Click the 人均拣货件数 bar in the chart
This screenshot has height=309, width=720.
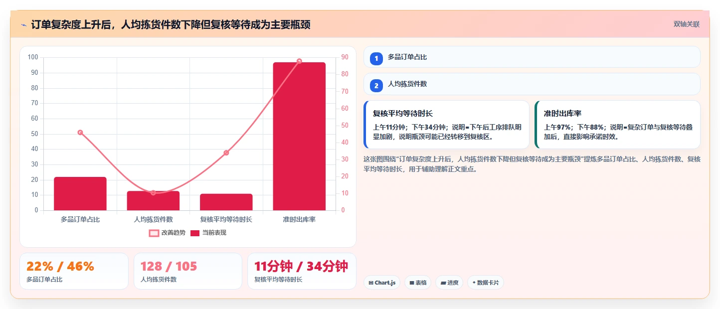[153, 200]
